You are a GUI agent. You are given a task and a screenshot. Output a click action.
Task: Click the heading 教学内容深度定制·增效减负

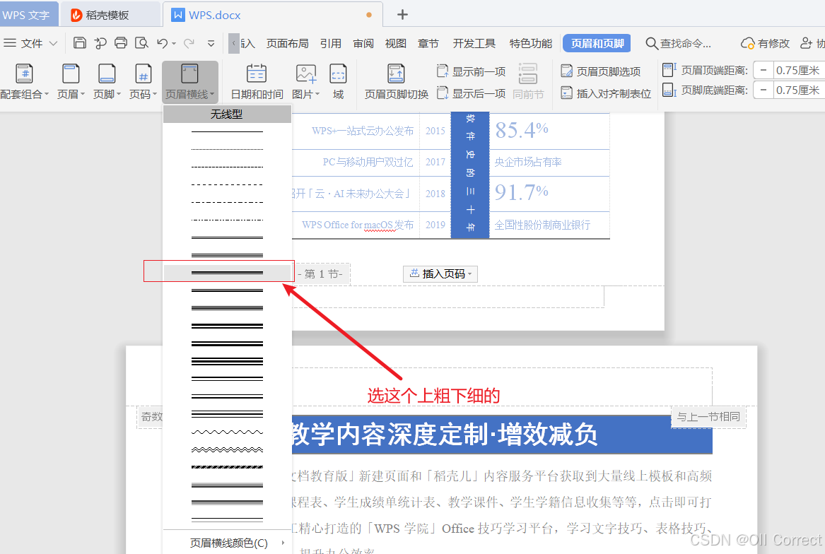(445, 435)
